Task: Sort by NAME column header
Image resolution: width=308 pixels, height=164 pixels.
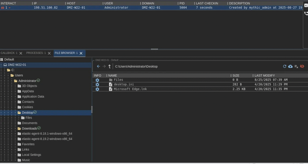Action: click(x=112, y=76)
